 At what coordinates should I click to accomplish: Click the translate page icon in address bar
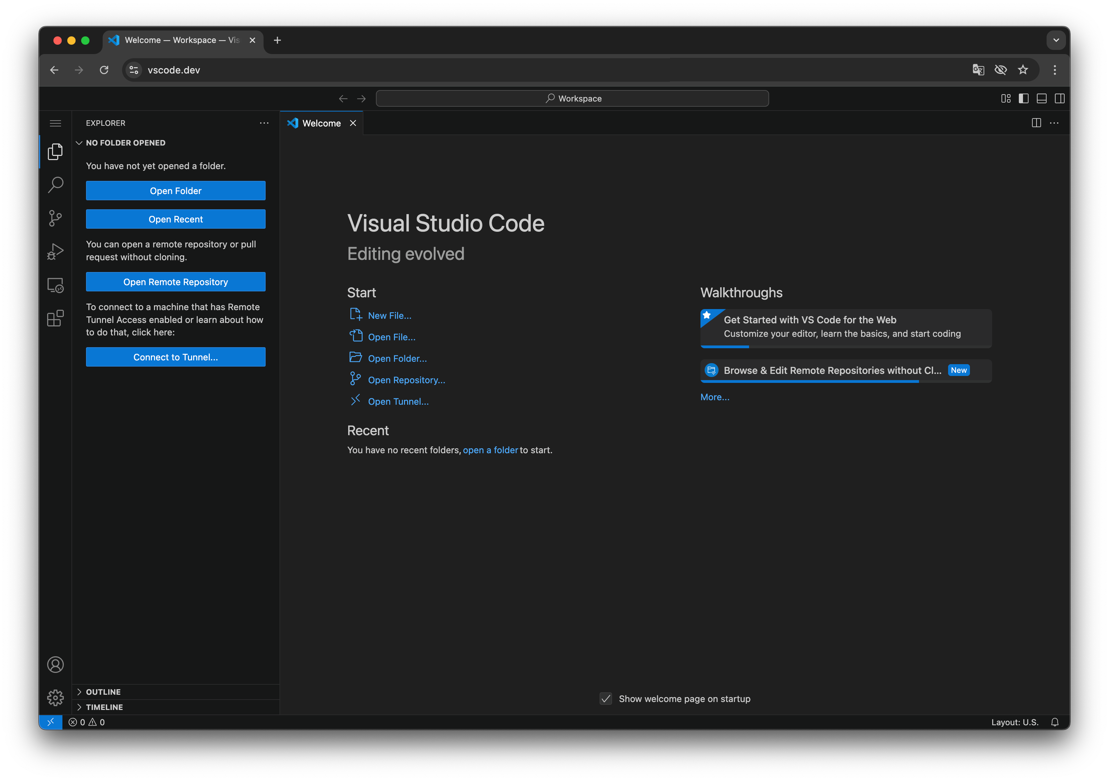[978, 70]
